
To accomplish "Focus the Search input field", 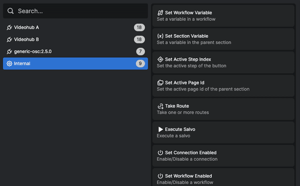I will click(75, 11).
